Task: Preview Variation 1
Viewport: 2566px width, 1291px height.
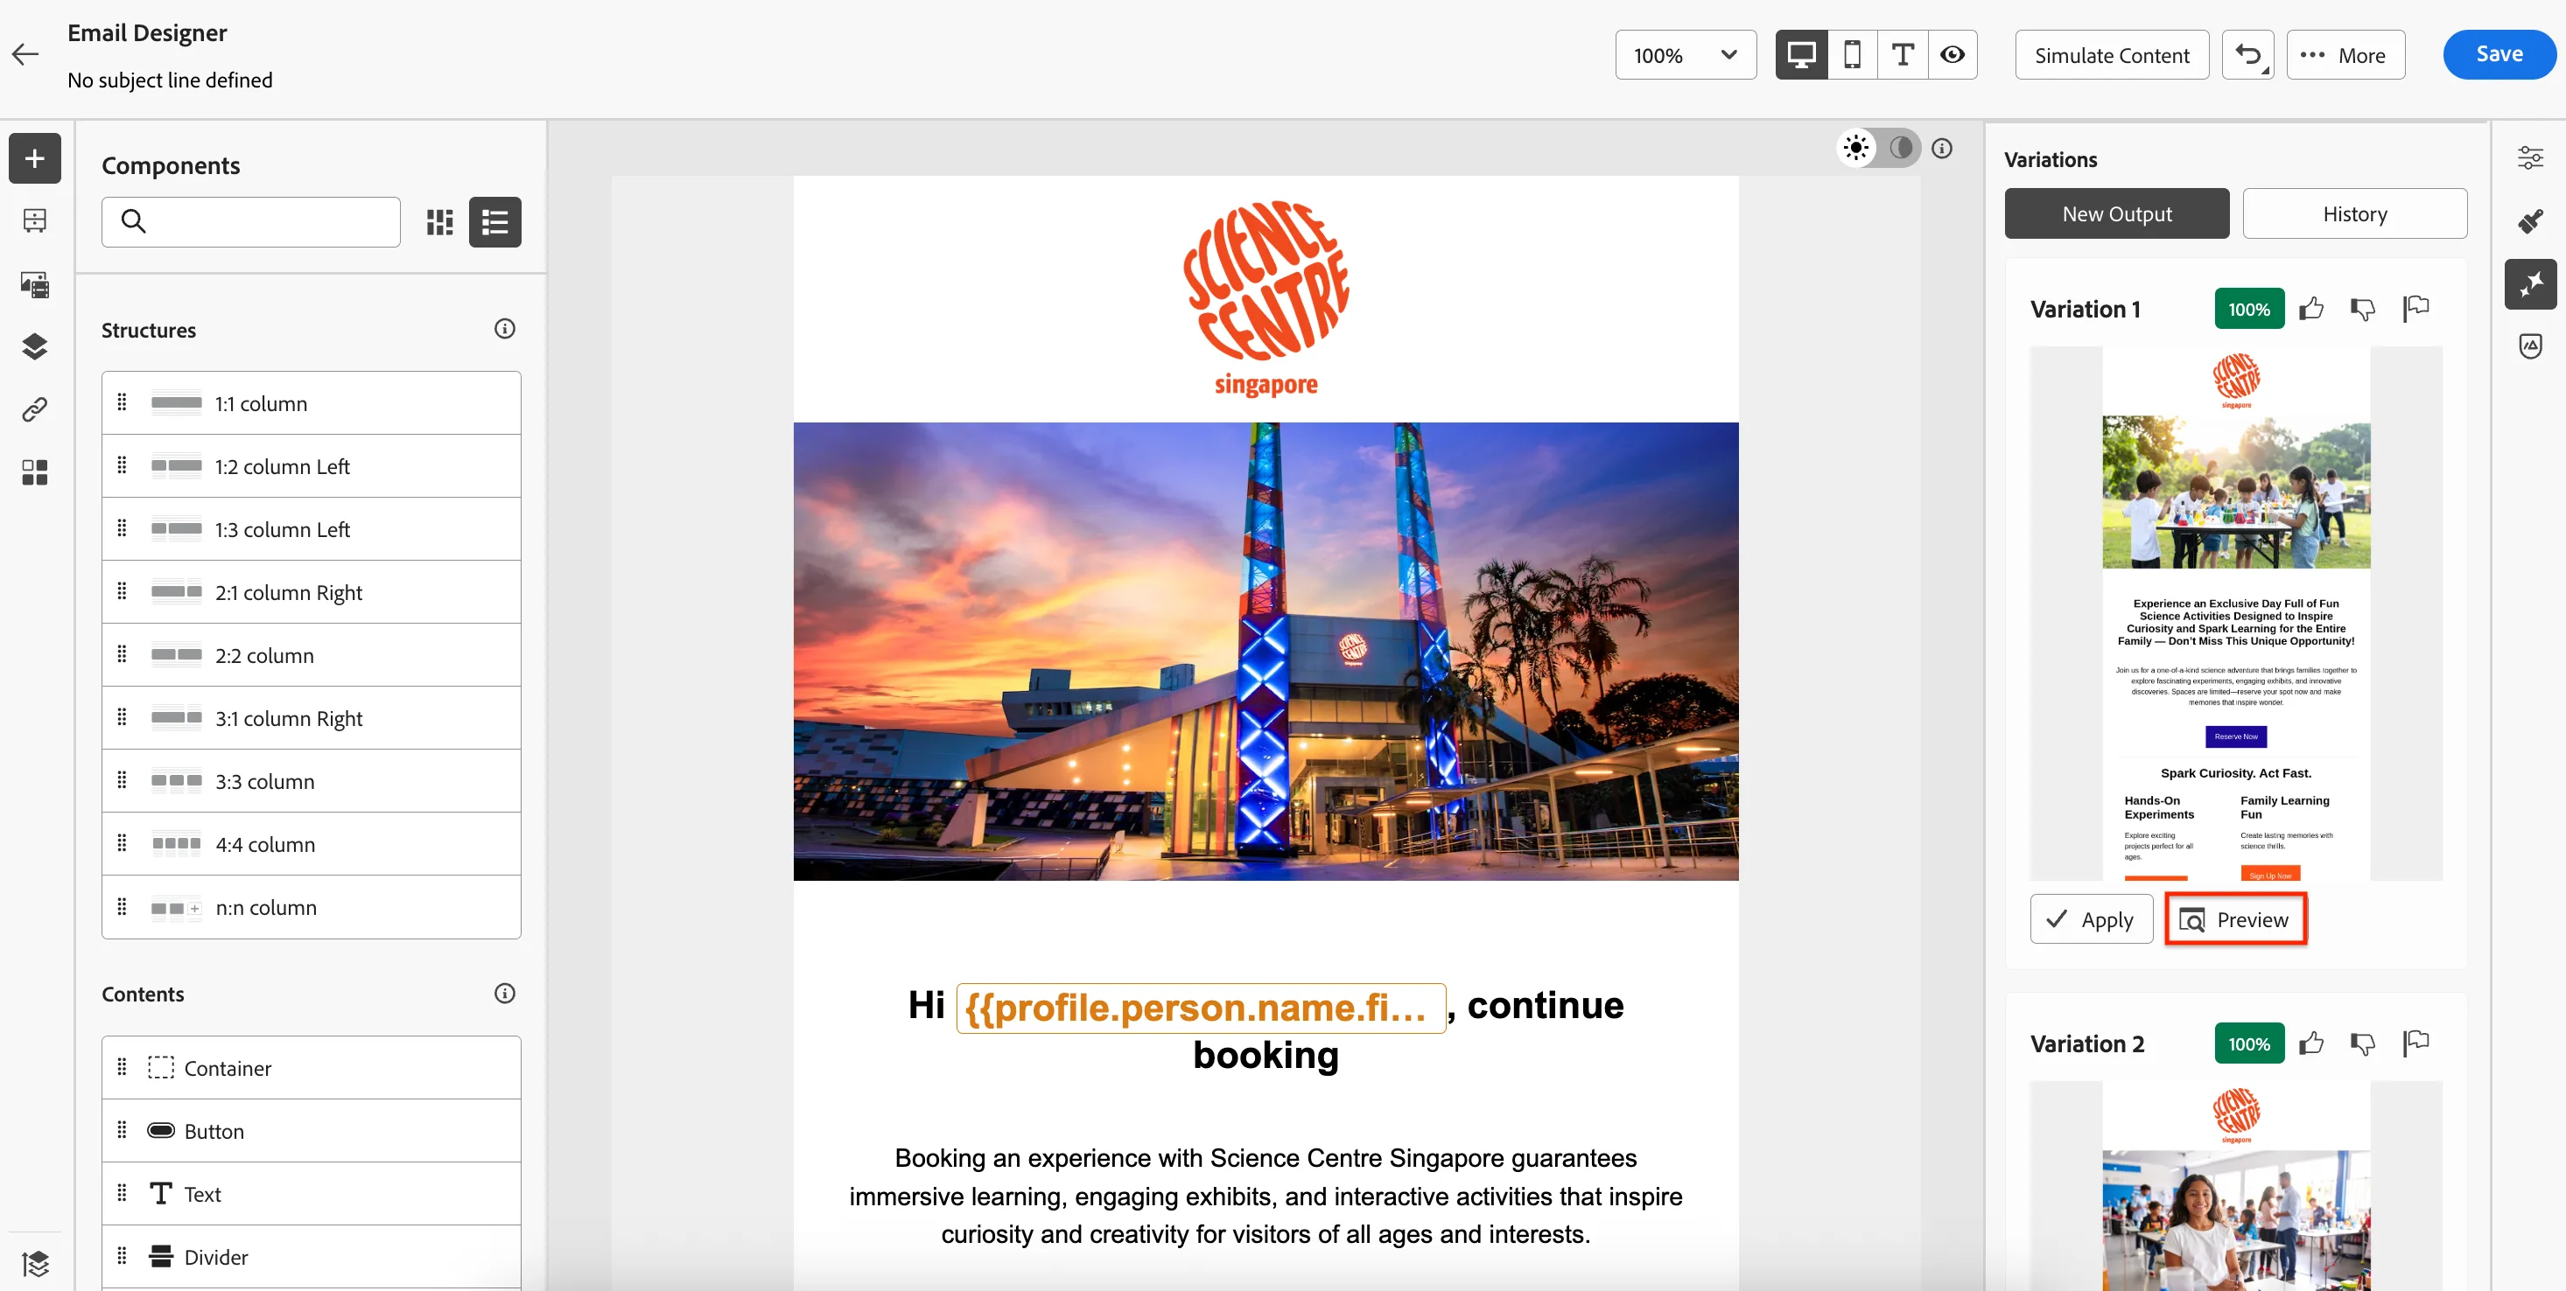Action: [2235, 920]
